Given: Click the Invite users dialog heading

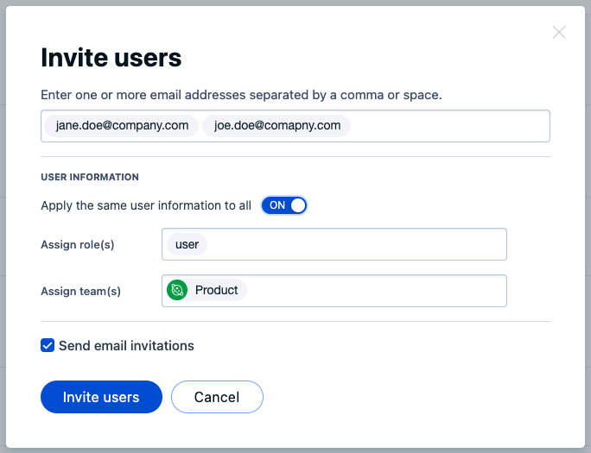Looking at the screenshot, I should (111, 58).
